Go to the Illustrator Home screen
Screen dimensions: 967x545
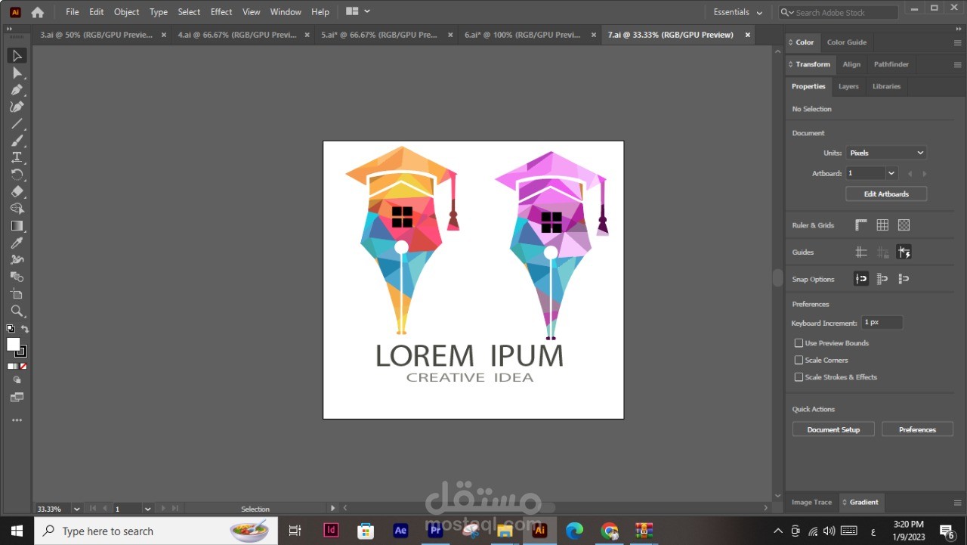pyautogui.click(x=37, y=12)
